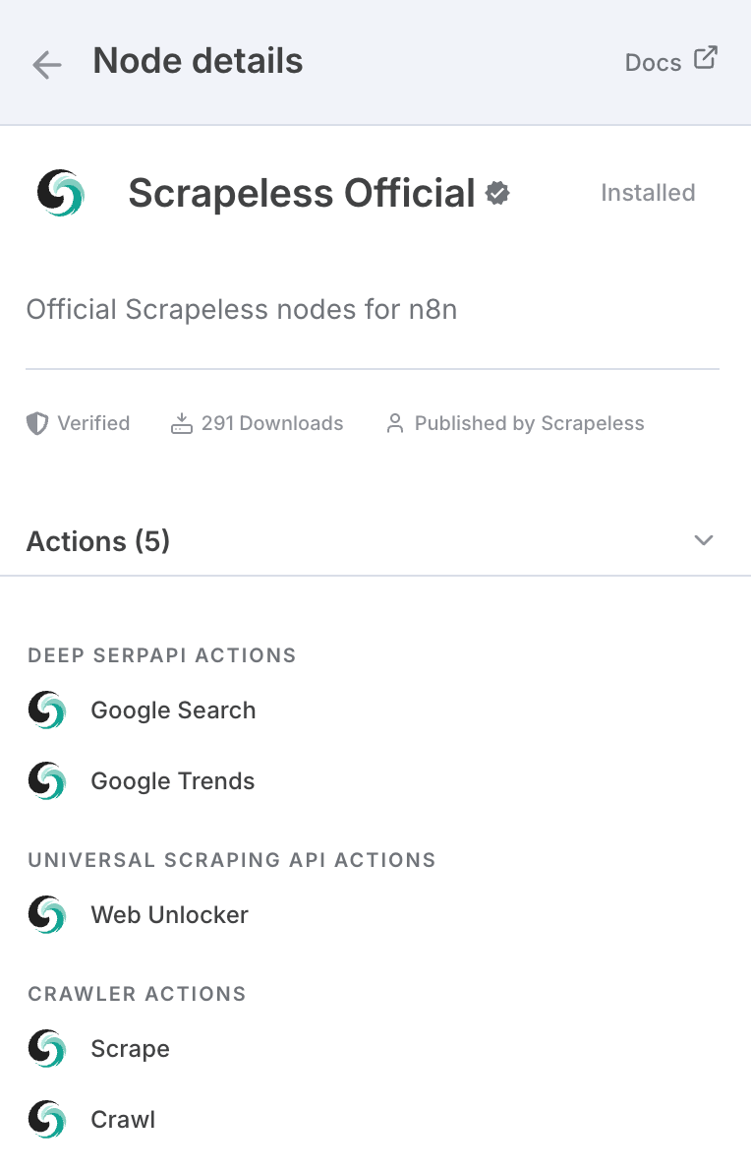Click the Scrapeless Official logo
The image size is (751, 1173).
61,193
